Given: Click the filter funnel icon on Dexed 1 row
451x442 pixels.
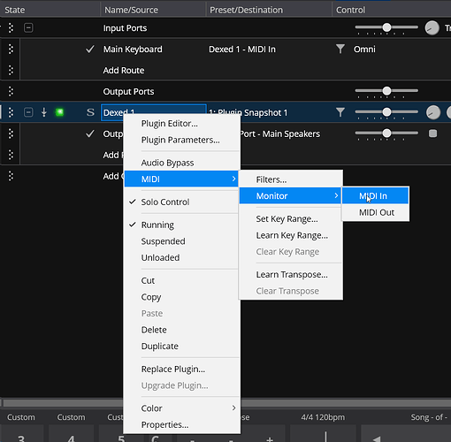Looking at the screenshot, I should tap(340, 112).
